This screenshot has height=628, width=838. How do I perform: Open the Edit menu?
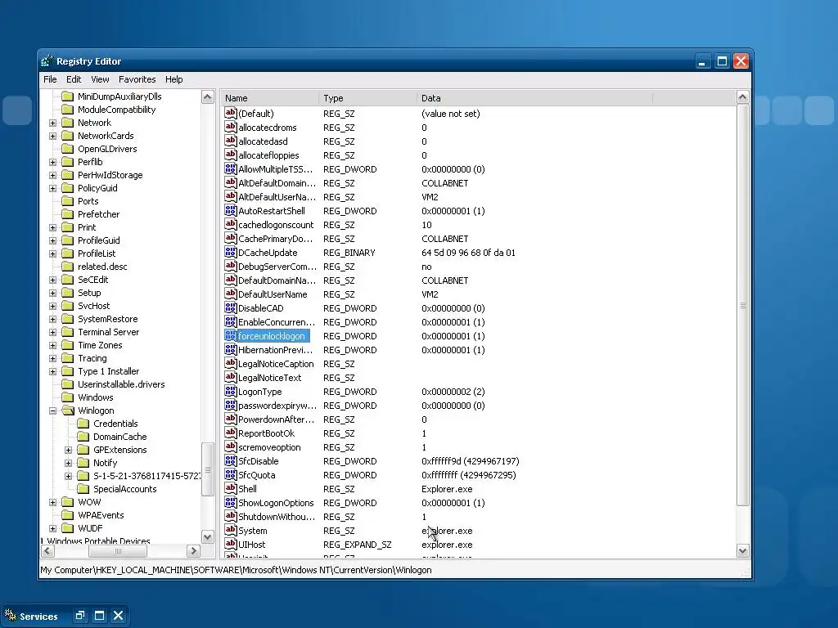click(x=74, y=79)
